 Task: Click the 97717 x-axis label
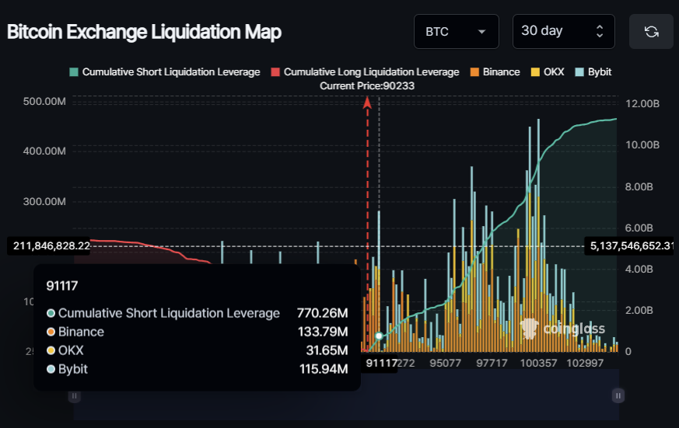[492, 363]
